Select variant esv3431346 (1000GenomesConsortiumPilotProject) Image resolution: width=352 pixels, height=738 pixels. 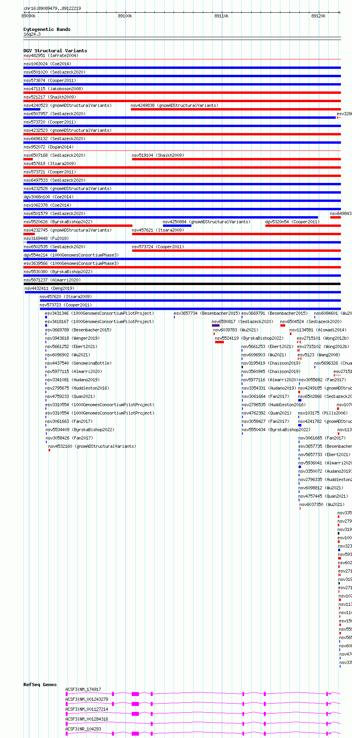(x=100, y=313)
